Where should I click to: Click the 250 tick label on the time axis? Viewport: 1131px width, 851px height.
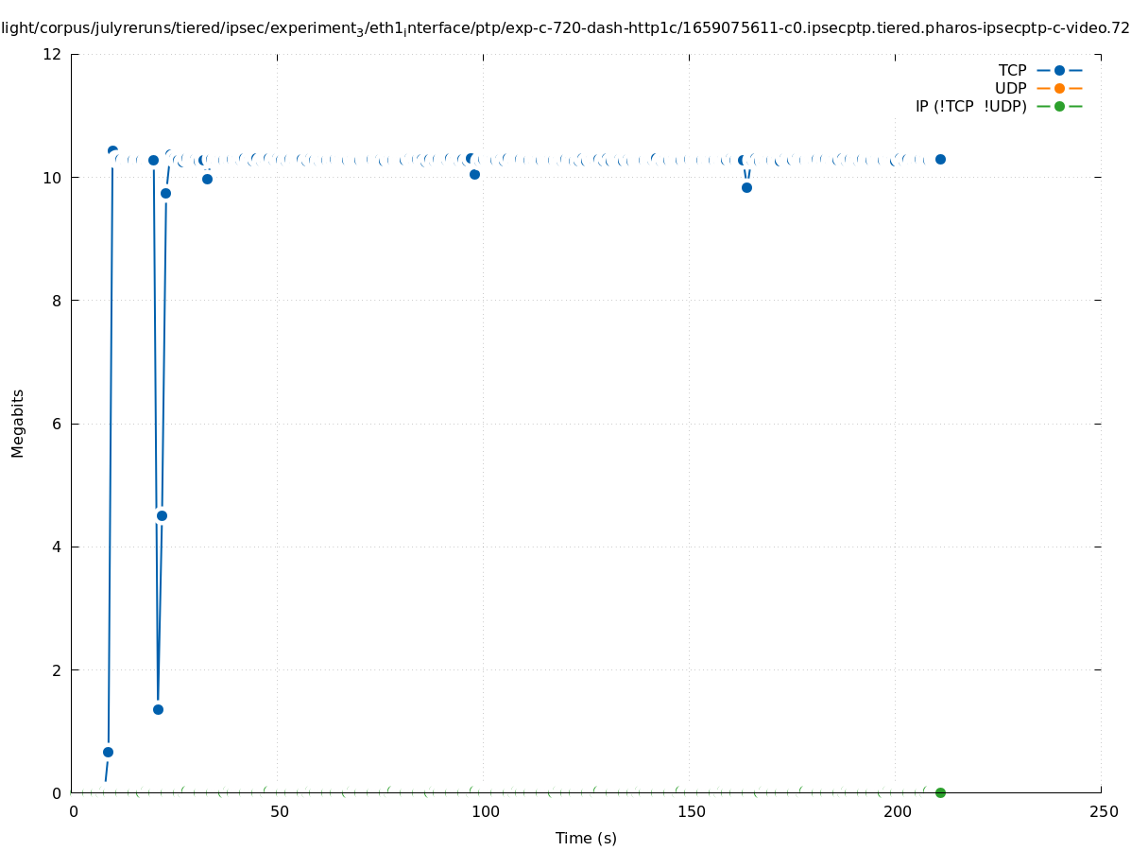pos(1103,812)
